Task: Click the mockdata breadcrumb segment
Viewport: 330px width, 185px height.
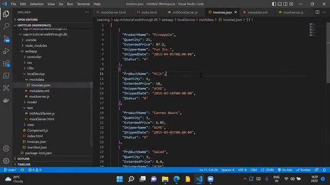Action: click(x=206, y=20)
